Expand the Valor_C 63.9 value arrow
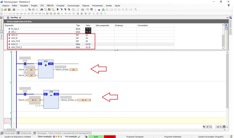This screenshot has width=234, height=138. [40, 100]
